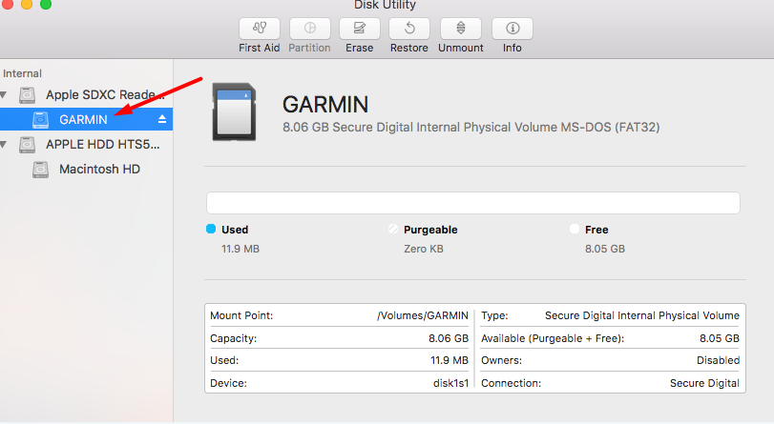Collapse the Apple SDXC Reader disclosure triangle
Screen dimensions: 774x424
4,94
